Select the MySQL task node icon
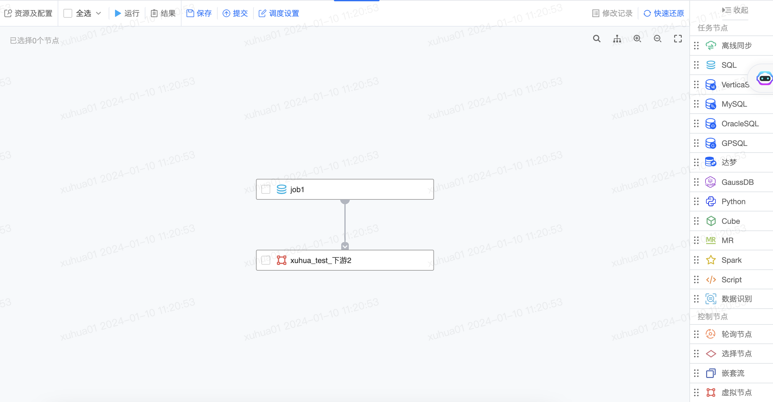Image resolution: width=773 pixels, height=402 pixels. pyautogui.click(x=711, y=104)
